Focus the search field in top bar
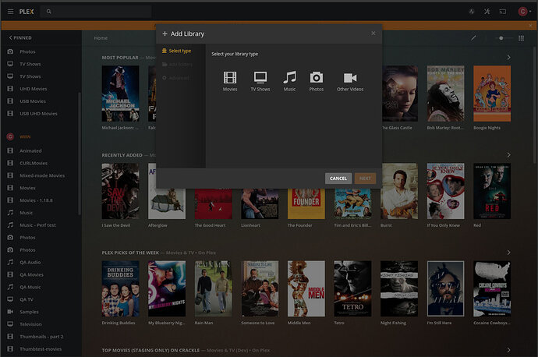The width and height of the screenshot is (538, 357). click(x=96, y=12)
